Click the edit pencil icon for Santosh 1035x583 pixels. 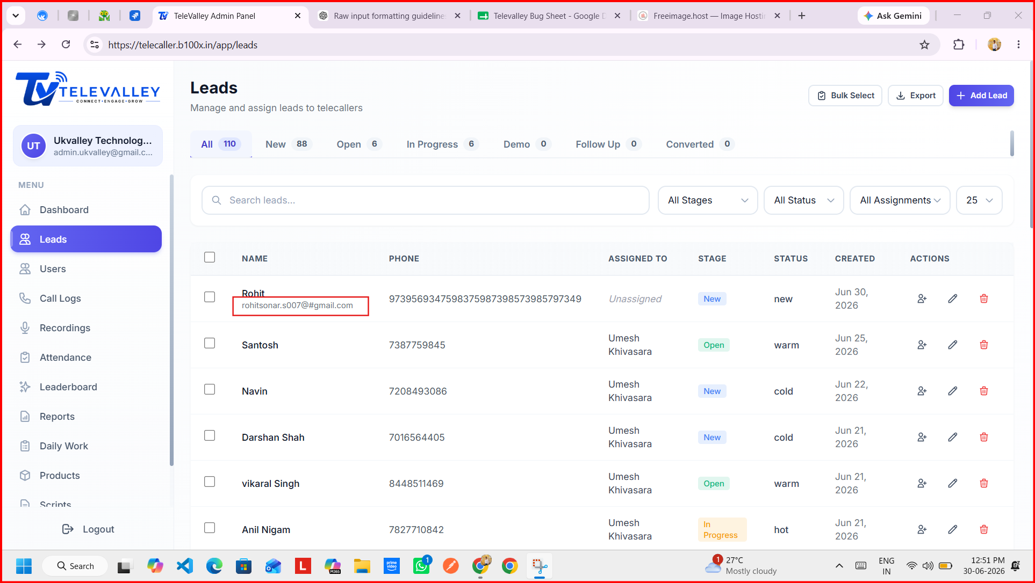tap(952, 345)
